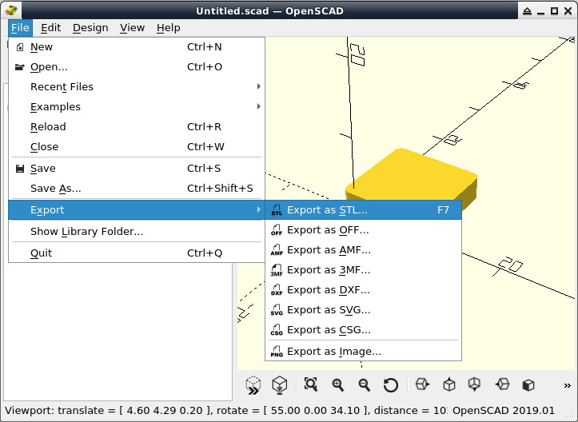Switch to Top view cube icon
This screenshot has width=578, height=422.
449,384
